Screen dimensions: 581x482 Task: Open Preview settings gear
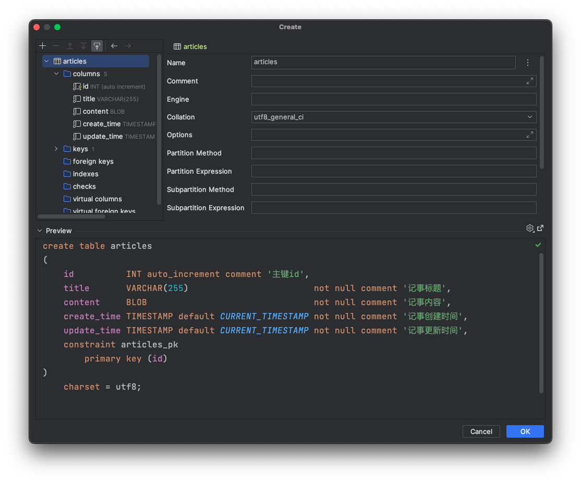(x=530, y=228)
